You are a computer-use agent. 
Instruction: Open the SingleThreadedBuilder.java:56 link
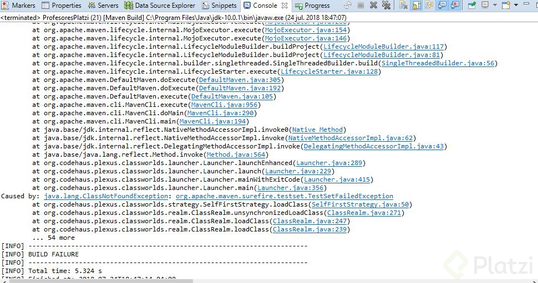click(x=438, y=63)
